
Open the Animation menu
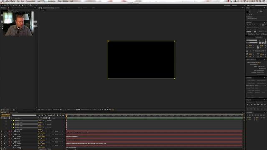click(x=52, y=1)
